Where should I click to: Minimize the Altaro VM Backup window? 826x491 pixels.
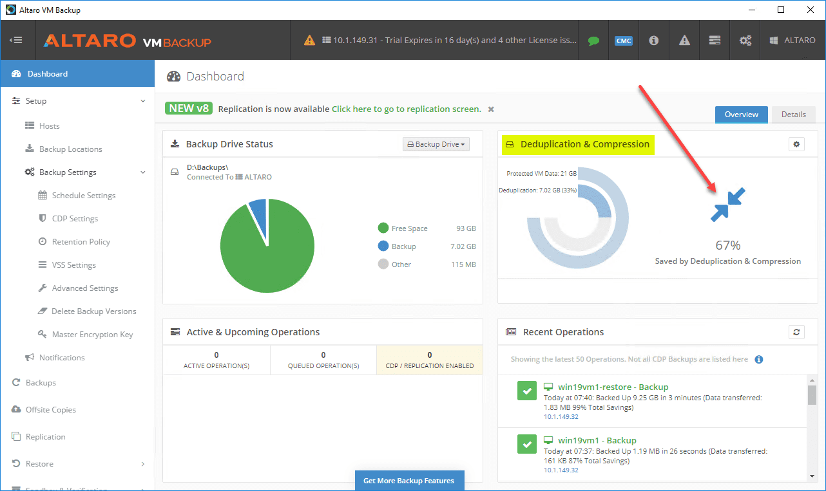(x=751, y=10)
